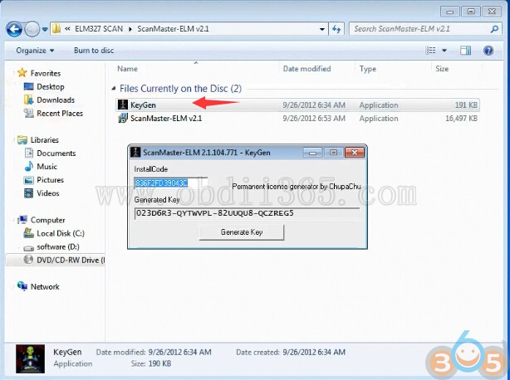Click the search magnifier icon
510x380 pixels.
(495, 29)
